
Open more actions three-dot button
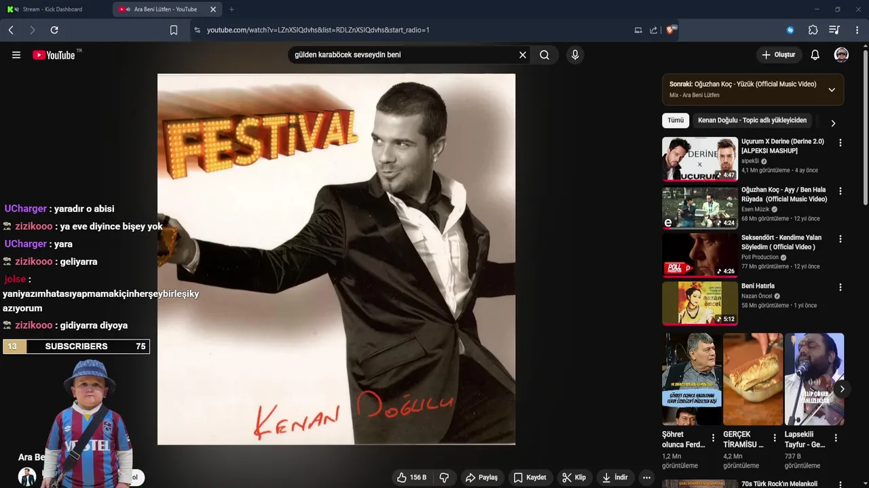[x=647, y=478]
